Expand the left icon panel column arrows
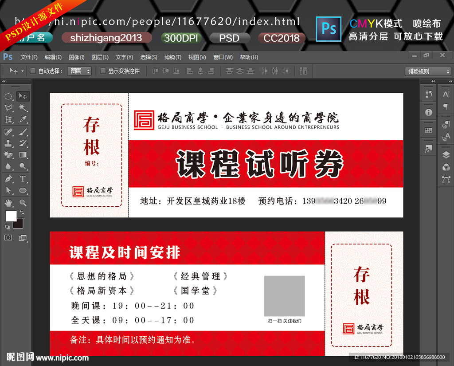This screenshot has height=366, width=454. pyautogui.click(x=433, y=82)
